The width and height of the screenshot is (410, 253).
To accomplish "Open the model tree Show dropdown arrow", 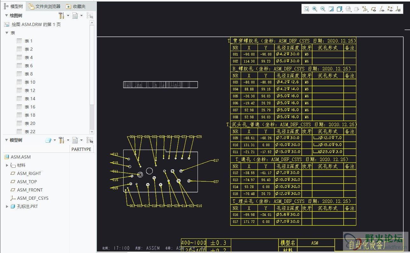I will pos(82,140).
